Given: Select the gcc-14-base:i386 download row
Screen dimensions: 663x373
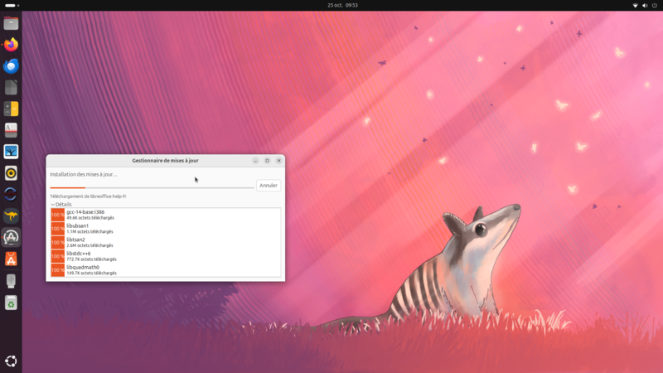Looking at the screenshot, I should [x=165, y=215].
